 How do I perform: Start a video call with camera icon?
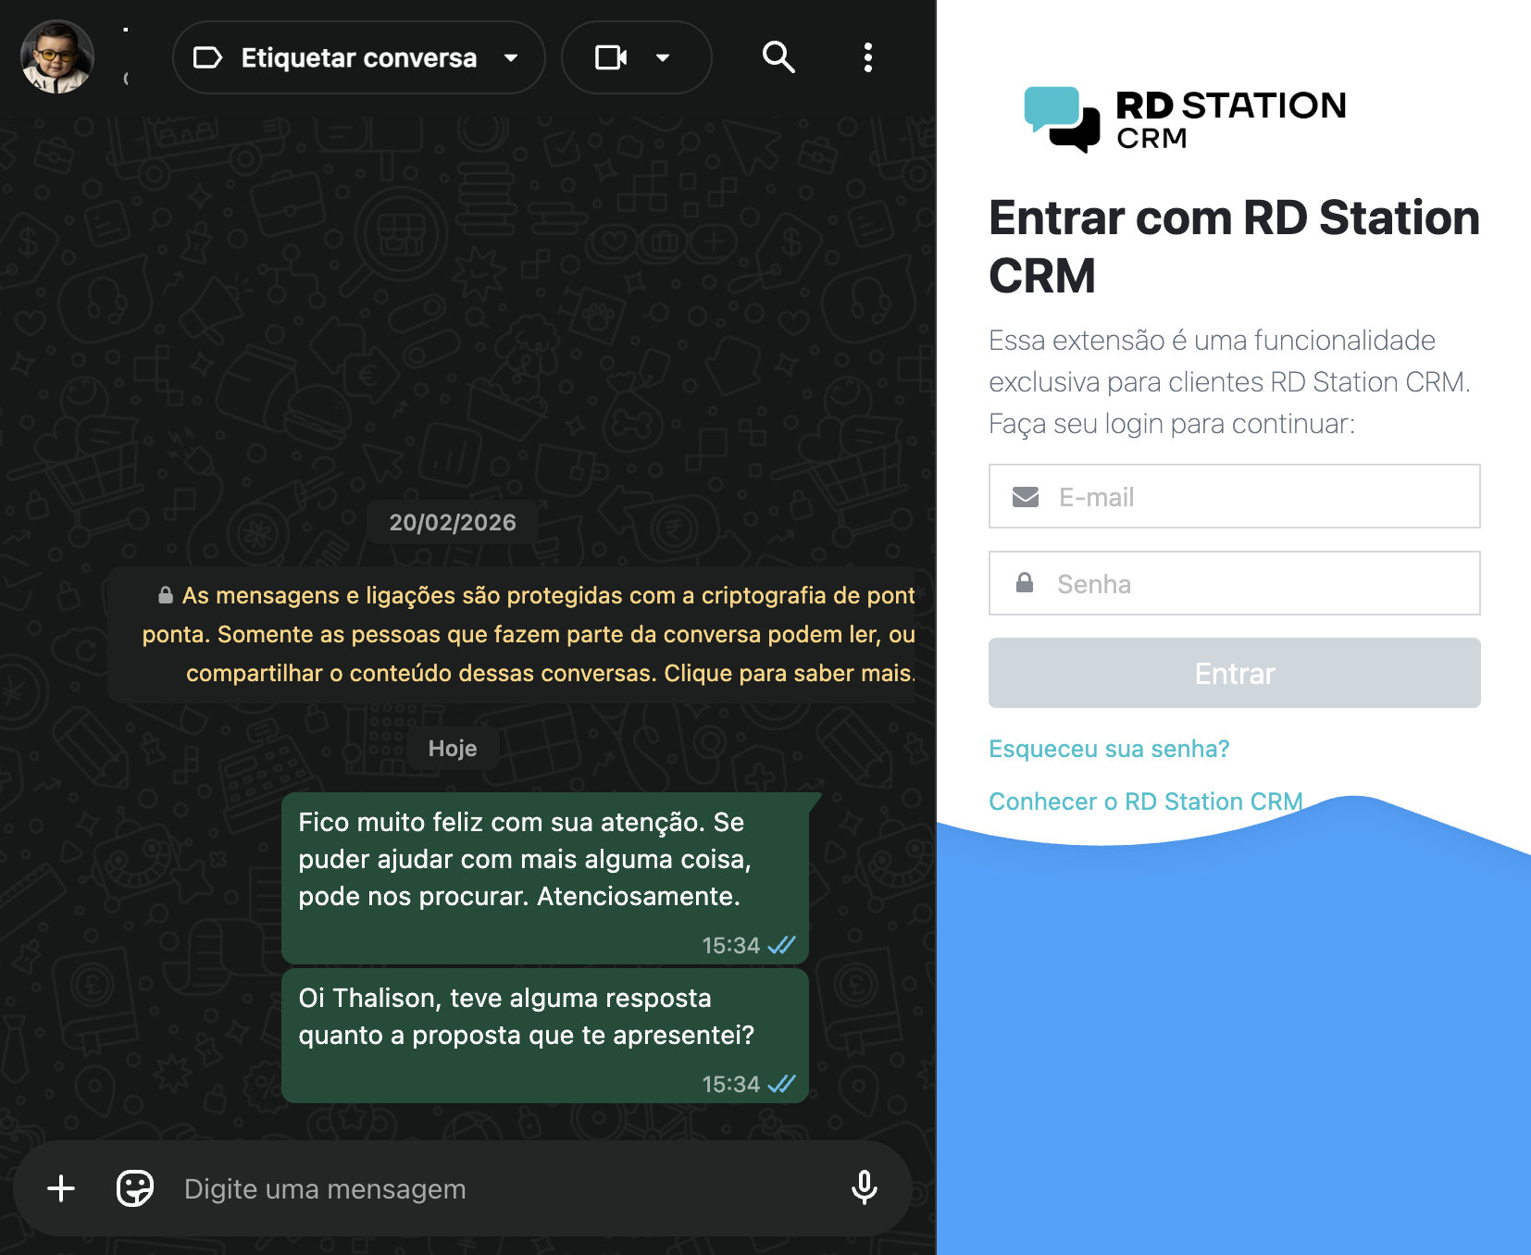coord(610,57)
